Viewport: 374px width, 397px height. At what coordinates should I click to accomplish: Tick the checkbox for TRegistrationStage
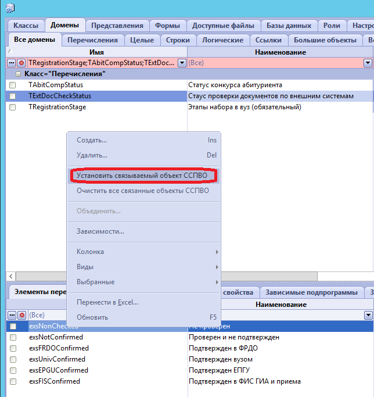(12, 107)
